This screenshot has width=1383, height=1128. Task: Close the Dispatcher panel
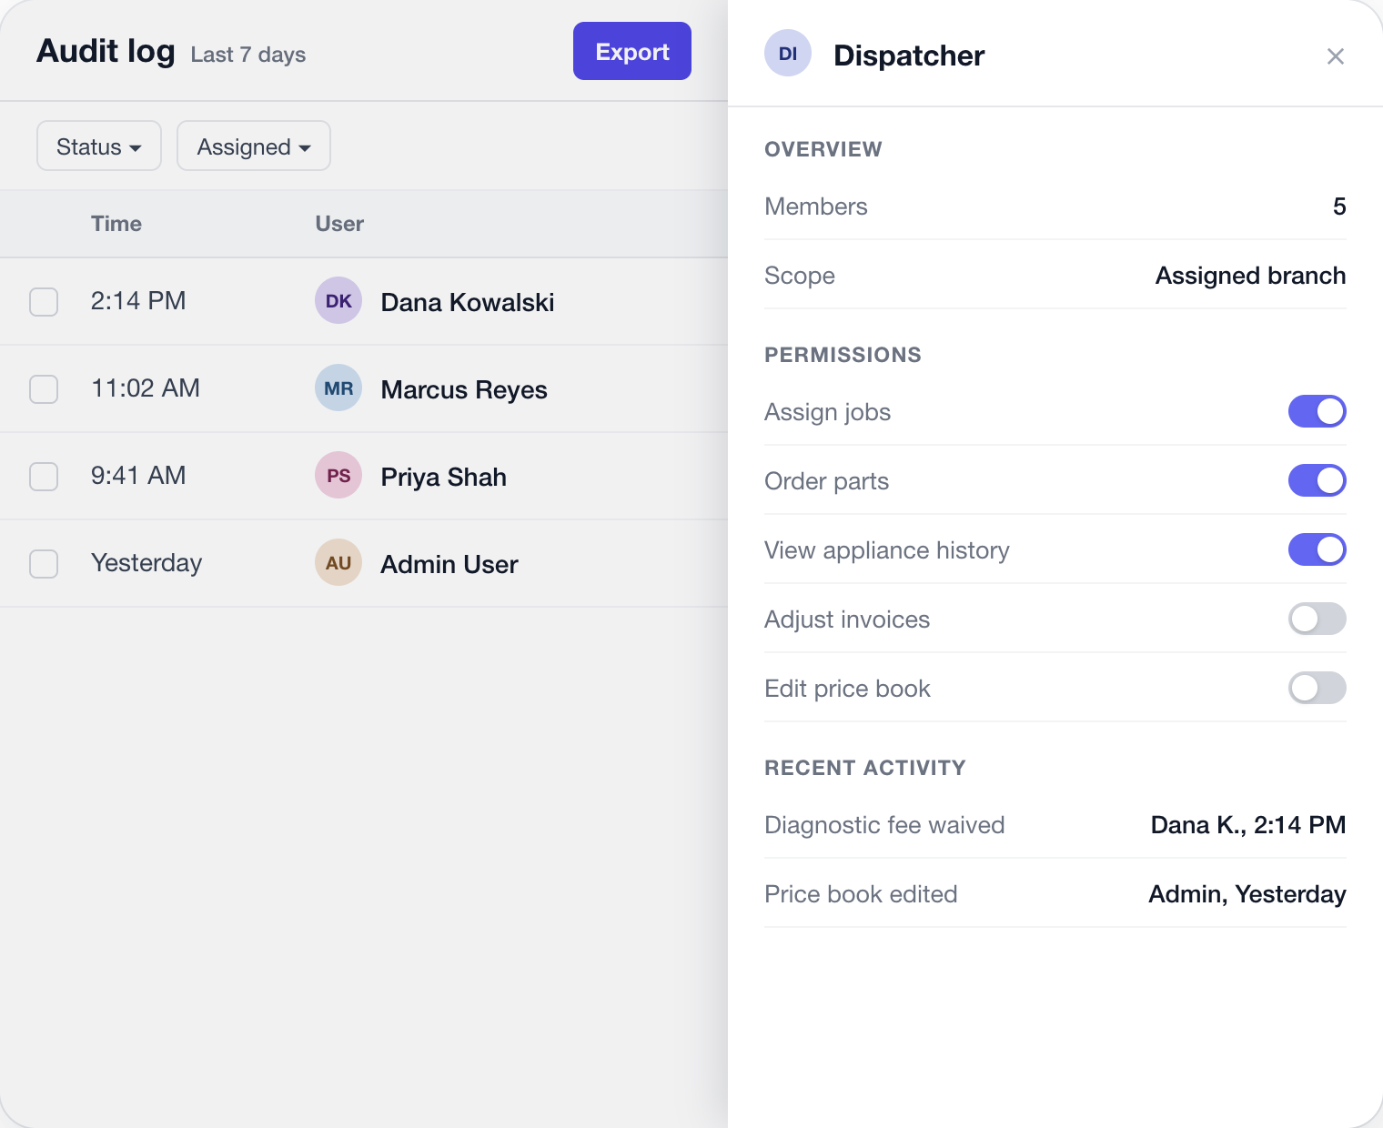click(x=1335, y=56)
